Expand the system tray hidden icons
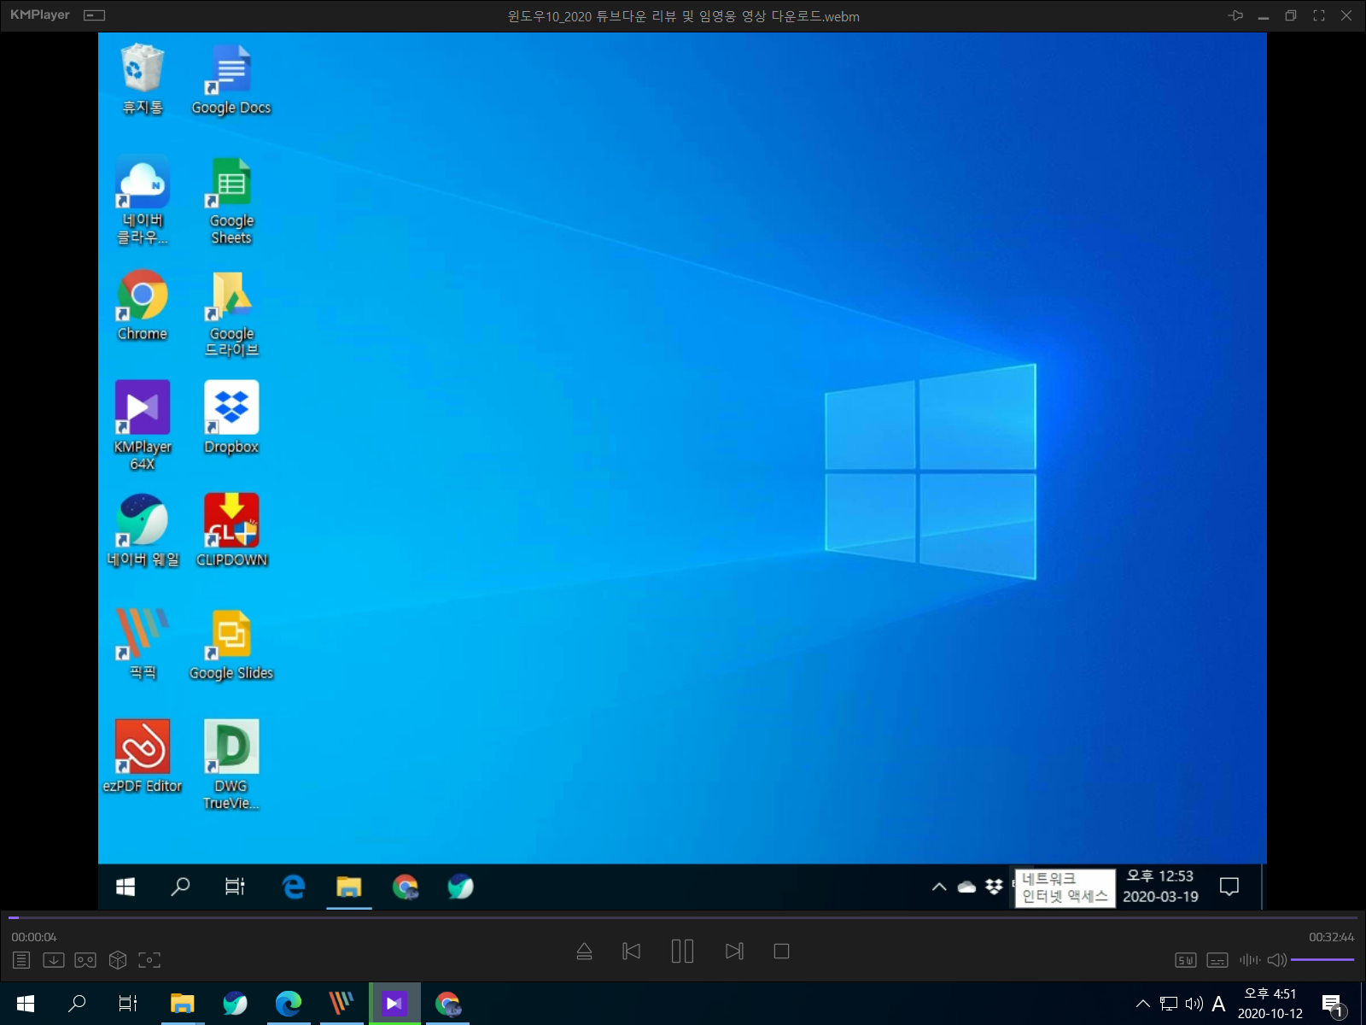This screenshot has width=1366, height=1025. [1142, 1004]
